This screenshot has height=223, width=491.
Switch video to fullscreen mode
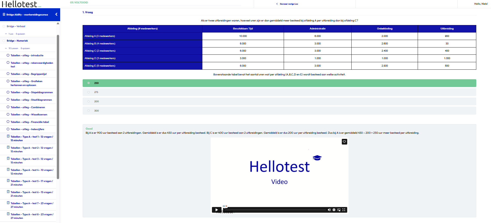pos(344,210)
